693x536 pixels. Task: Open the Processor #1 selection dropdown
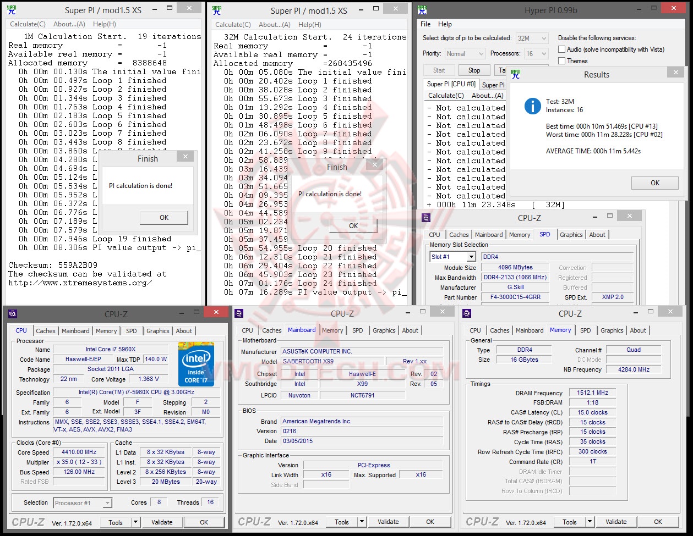[83, 503]
